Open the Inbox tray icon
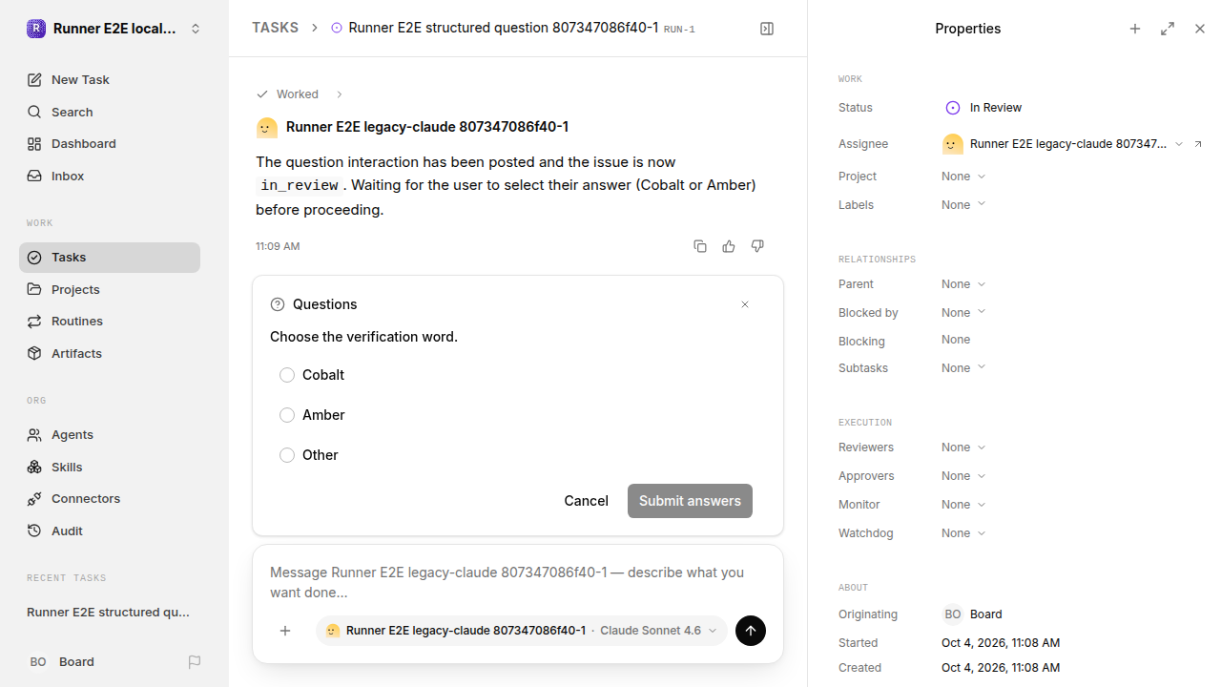 34,177
